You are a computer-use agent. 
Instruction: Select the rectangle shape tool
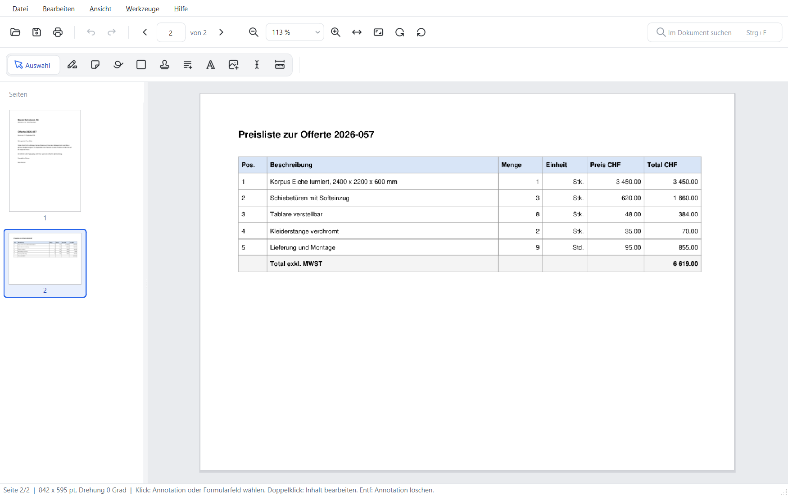tap(141, 65)
